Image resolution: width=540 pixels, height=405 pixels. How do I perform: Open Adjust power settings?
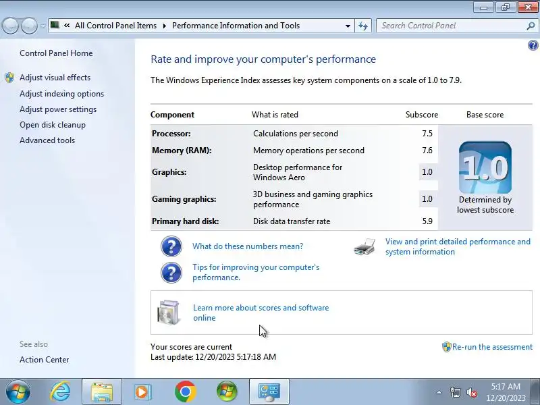point(58,109)
